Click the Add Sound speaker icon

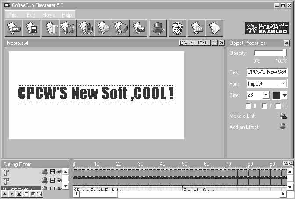tap(86, 28)
